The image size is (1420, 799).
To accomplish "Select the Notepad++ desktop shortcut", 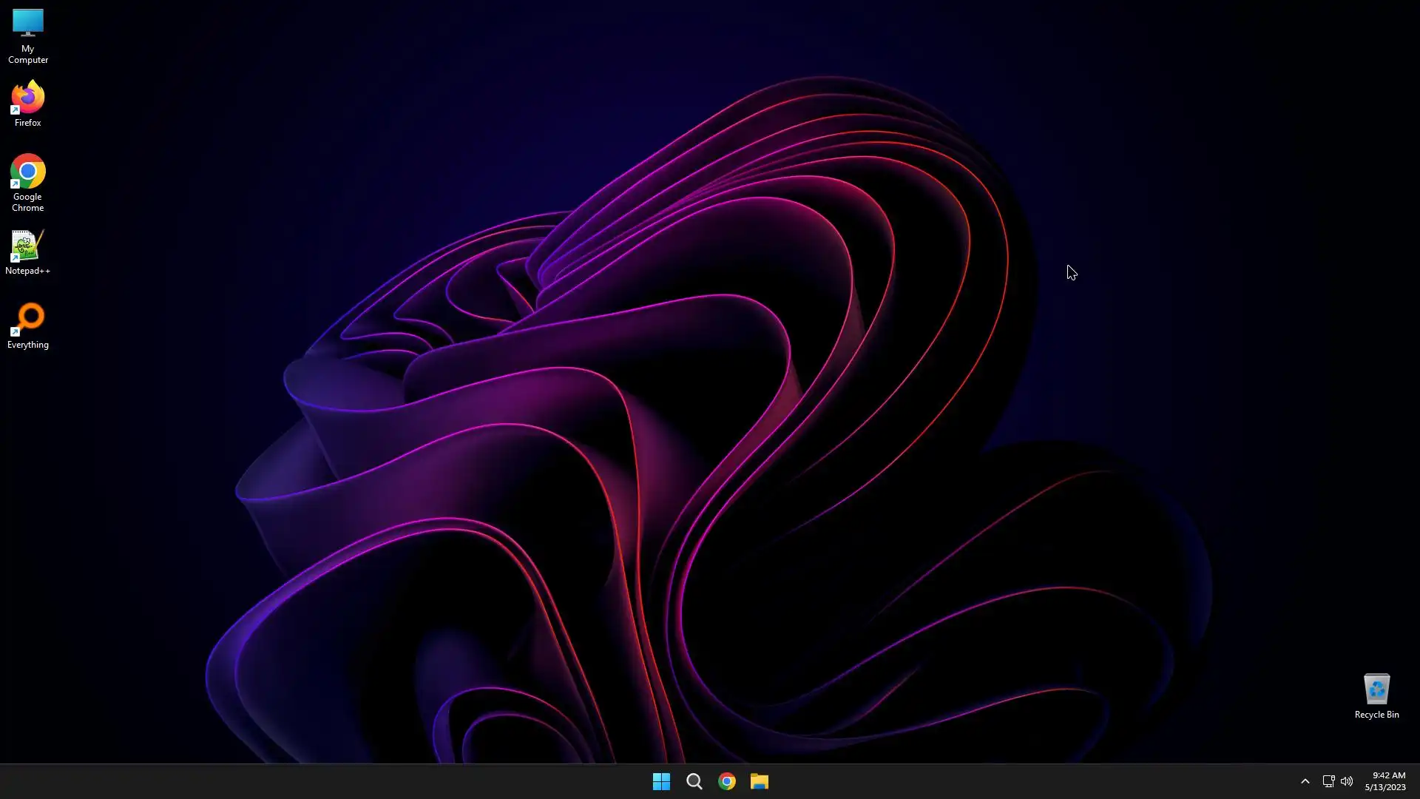I will [x=27, y=246].
